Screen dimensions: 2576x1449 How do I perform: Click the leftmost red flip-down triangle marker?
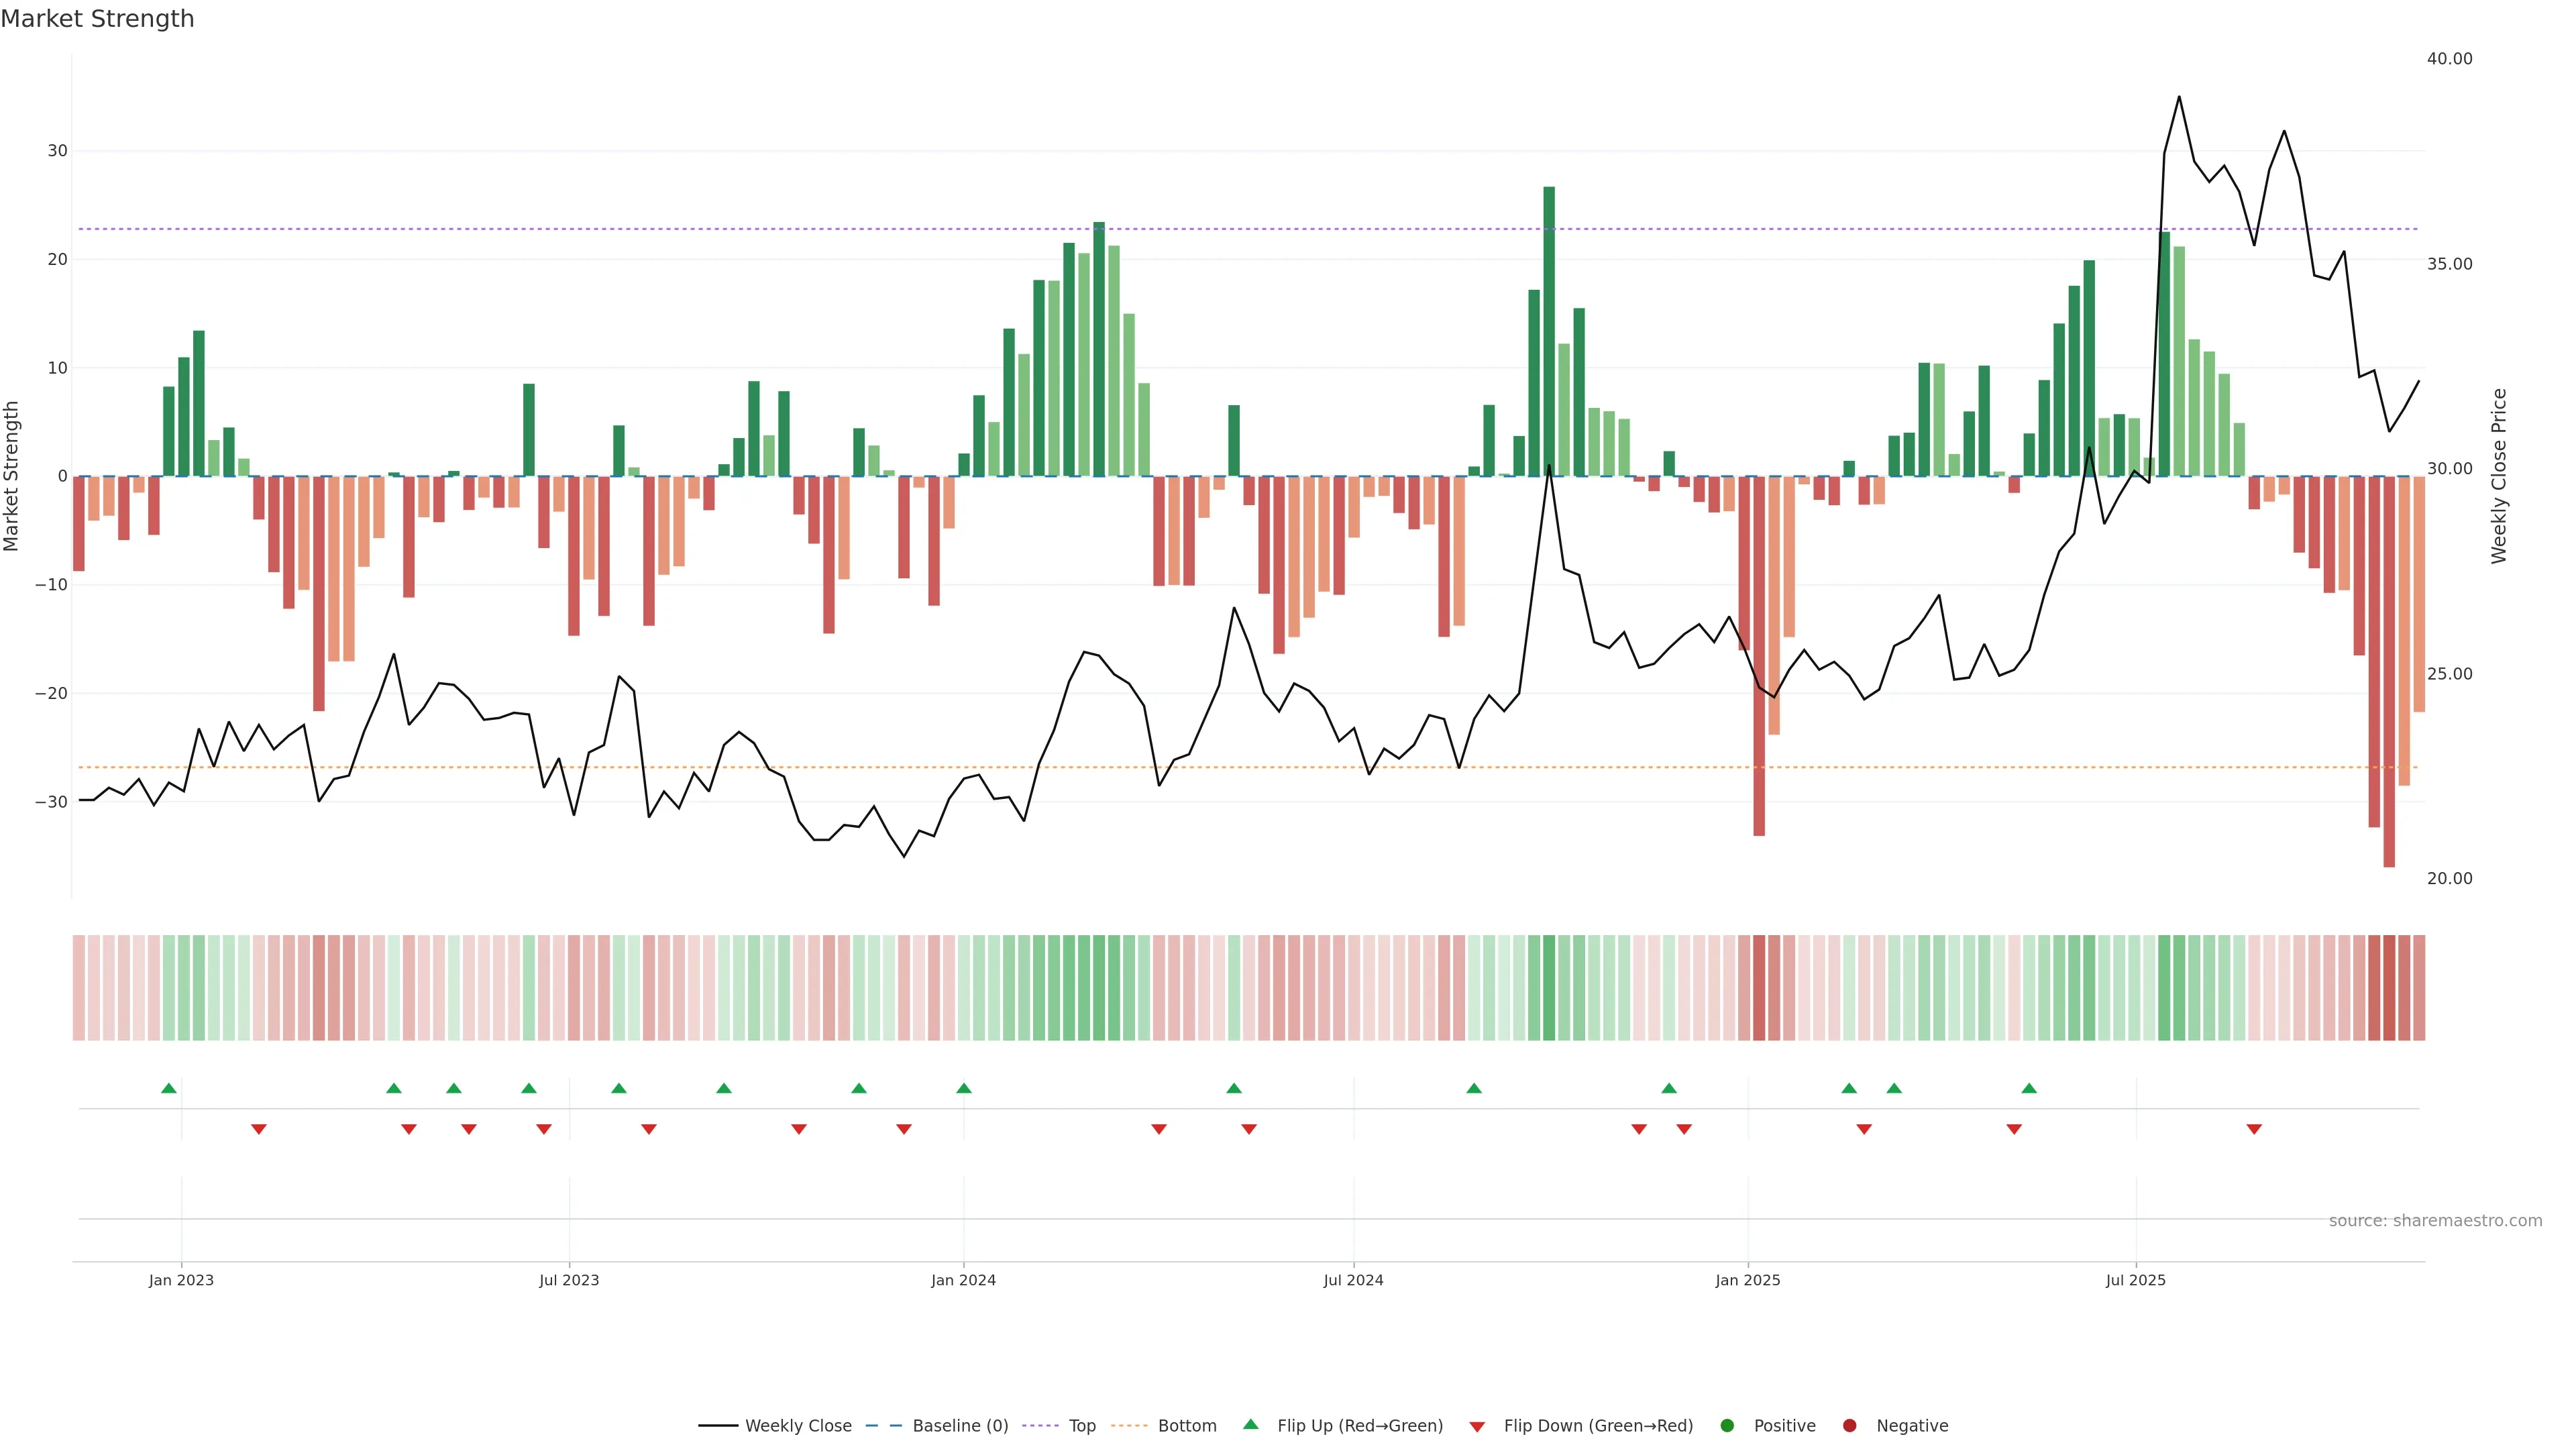(x=259, y=1129)
